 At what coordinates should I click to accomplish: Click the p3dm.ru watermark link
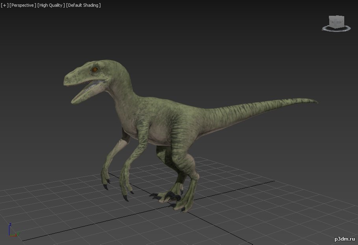[345, 239]
